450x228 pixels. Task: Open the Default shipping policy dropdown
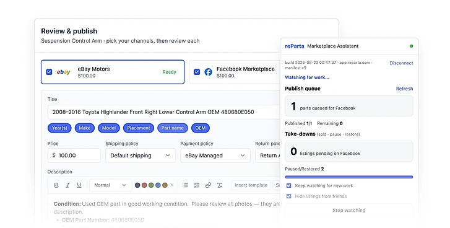pyautogui.click(x=141, y=156)
